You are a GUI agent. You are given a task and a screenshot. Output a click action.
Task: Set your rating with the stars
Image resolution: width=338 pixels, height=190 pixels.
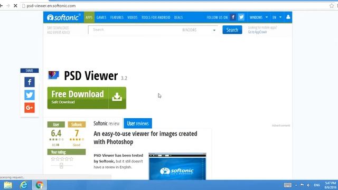coord(62,159)
